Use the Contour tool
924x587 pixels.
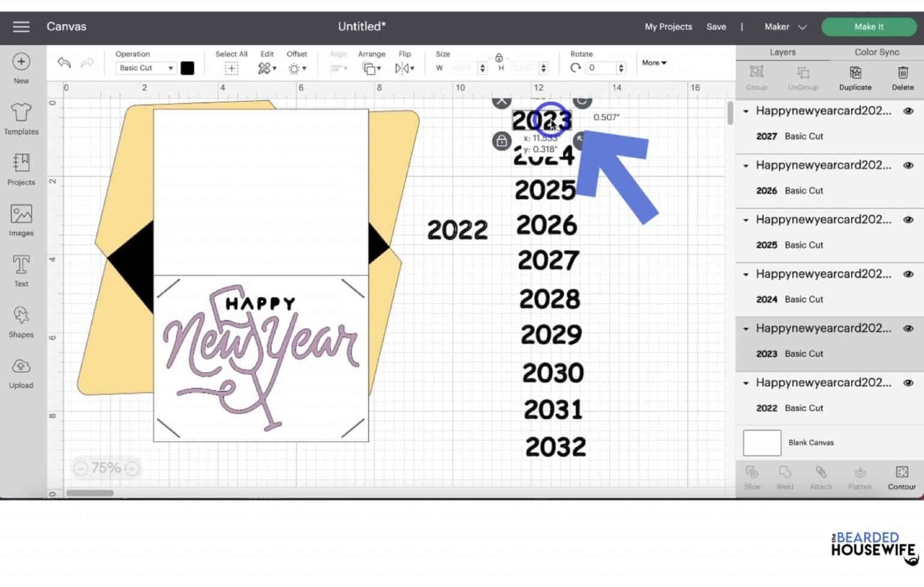pyautogui.click(x=901, y=477)
